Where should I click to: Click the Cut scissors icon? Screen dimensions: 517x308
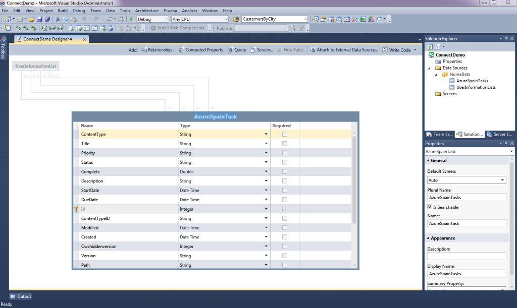pyautogui.click(x=58, y=19)
